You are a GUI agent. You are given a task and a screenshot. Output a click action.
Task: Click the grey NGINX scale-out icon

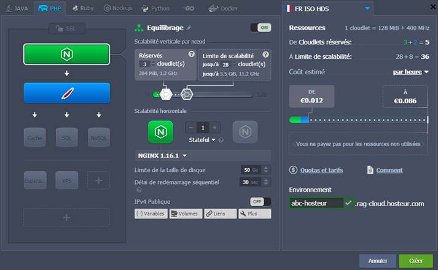pyautogui.click(x=244, y=131)
